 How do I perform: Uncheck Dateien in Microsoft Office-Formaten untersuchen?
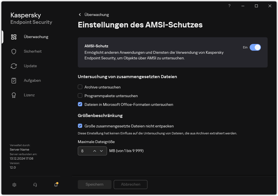pyautogui.click(x=80, y=104)
